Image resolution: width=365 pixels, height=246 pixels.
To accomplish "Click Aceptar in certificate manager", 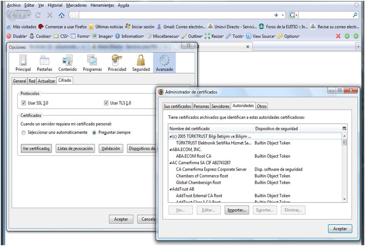I will tap(340, 229).
